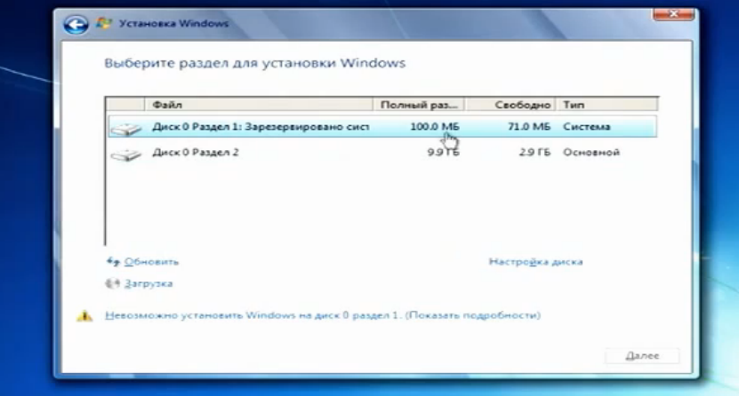Image resolution: width=739 pixels, height=396 pixels.
Task: Click the 100.0 МБ total size value
Action: (435, 126)
